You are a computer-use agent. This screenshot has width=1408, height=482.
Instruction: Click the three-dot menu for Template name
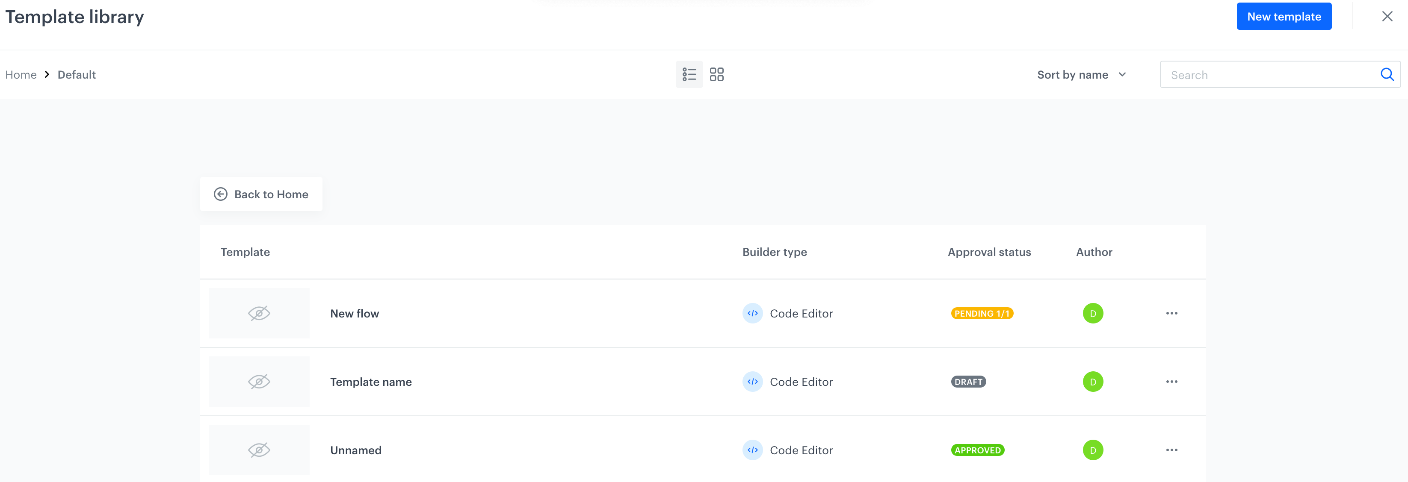point(1172,382)
